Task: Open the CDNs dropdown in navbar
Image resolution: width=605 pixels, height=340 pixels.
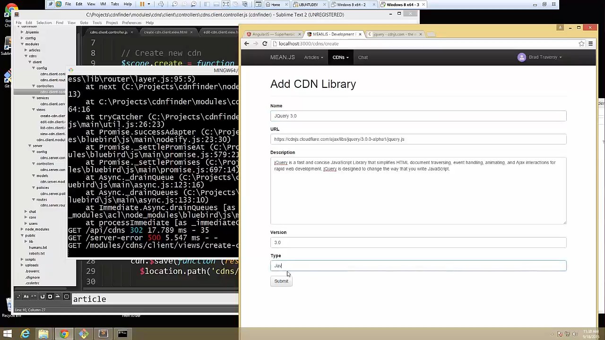Action: pos(340,57)
